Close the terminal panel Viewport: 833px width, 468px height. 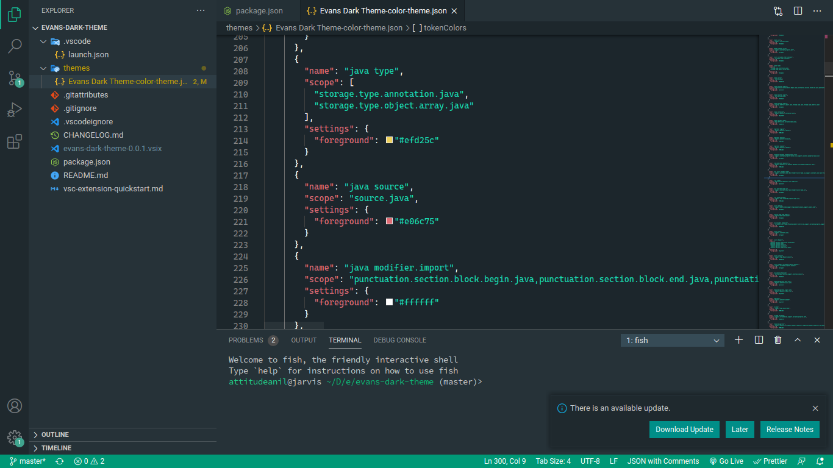pyautogui.click(x=817, y=340)
